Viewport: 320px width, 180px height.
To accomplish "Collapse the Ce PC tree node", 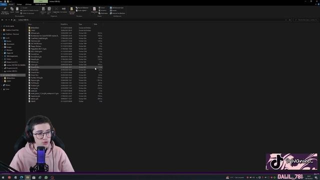I will pos(1,38).
